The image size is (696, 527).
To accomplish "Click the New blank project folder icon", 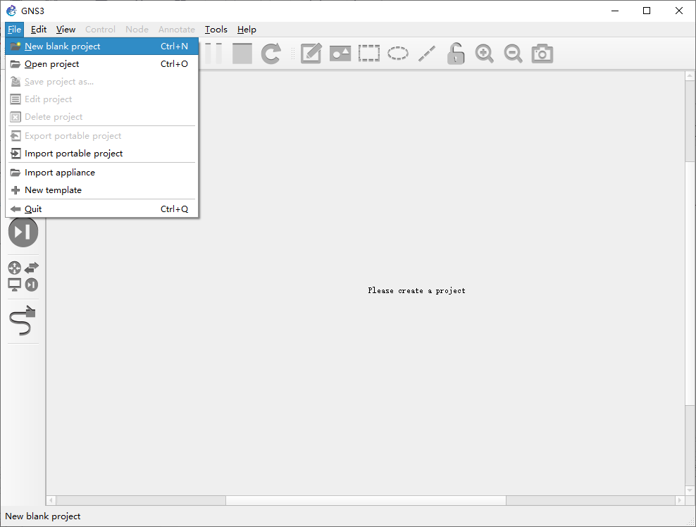I will coord(15,46).
